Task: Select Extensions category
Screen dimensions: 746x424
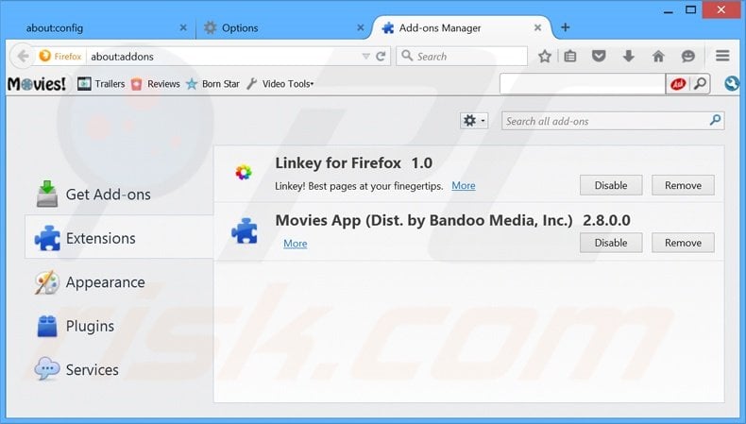Action: coord(119,237)
